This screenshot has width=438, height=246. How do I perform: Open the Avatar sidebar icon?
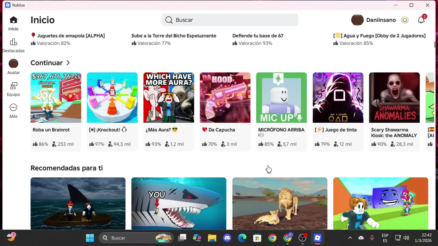13,64
